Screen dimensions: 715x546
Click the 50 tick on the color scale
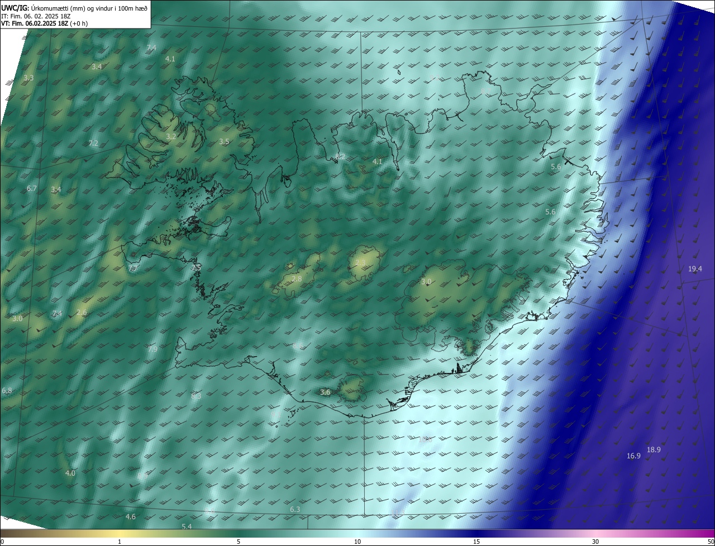(711, 542)
